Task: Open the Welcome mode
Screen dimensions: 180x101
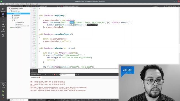Action: pos(3,10)
